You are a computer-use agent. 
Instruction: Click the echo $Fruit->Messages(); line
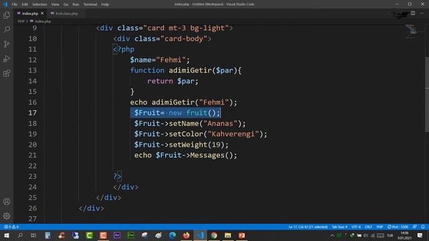[x=186, y=155]
